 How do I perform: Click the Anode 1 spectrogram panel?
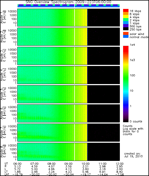point(69,18)
